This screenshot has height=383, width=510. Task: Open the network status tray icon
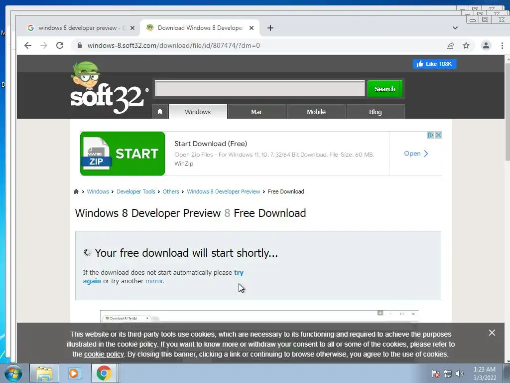click(448, 374)
